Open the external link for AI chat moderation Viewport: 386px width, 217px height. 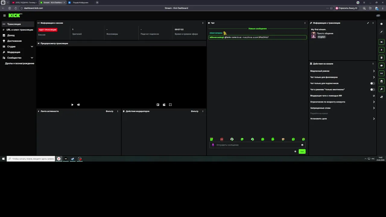pos(374,96)
